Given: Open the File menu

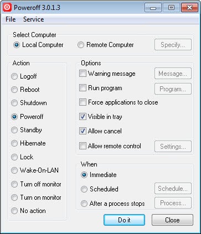Looking at the screenshot, I should (11, 19).
